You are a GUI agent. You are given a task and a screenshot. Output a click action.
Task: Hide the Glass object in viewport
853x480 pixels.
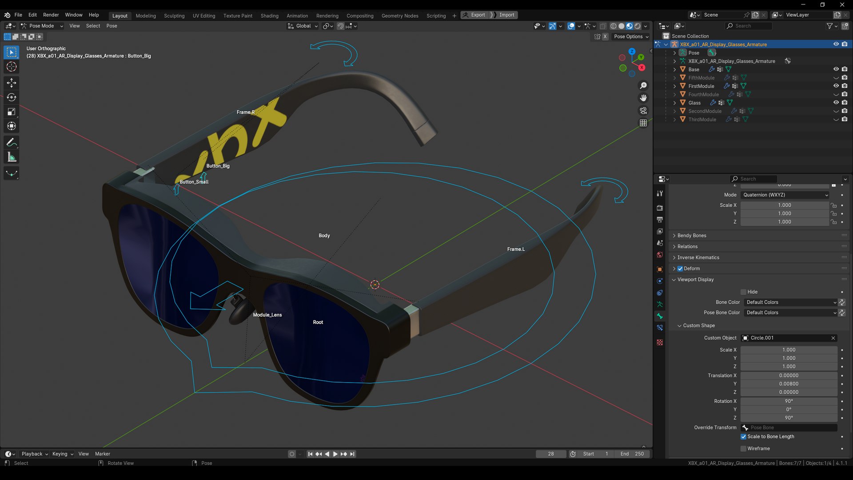tap(836, 103)
